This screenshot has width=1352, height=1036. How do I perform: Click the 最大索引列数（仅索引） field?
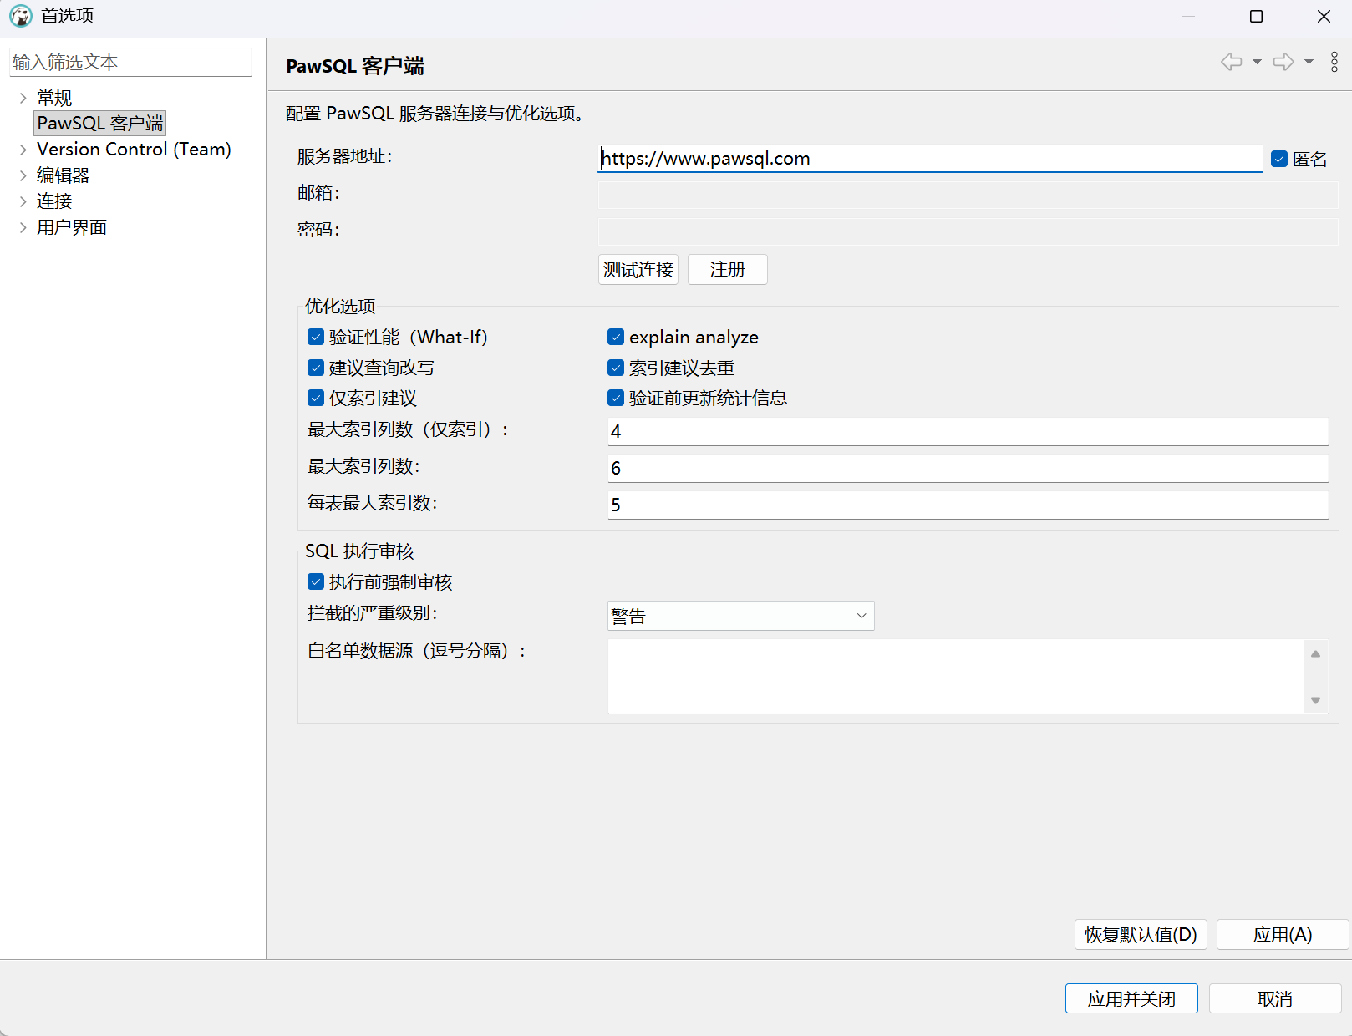tap(968, 431)
